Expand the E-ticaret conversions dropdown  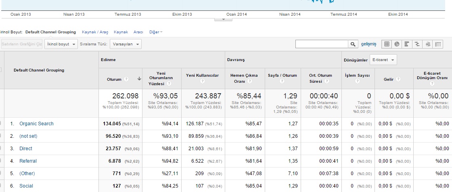(383, 60)
